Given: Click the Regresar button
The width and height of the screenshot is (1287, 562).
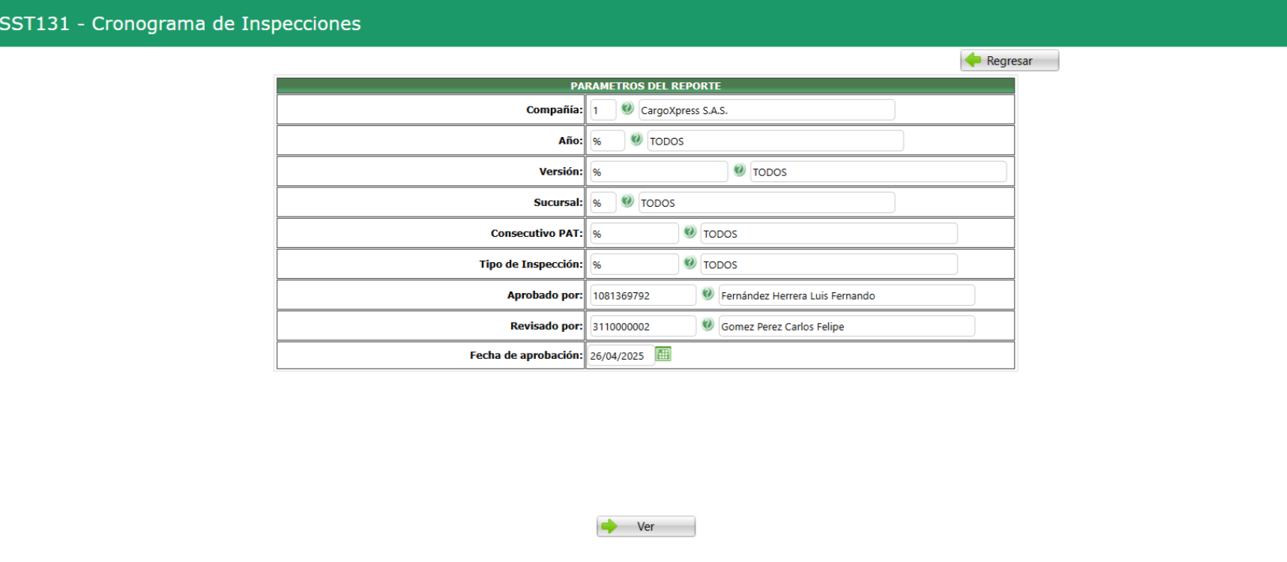Looking at the screenshot, I should (x=1010, y=61).
